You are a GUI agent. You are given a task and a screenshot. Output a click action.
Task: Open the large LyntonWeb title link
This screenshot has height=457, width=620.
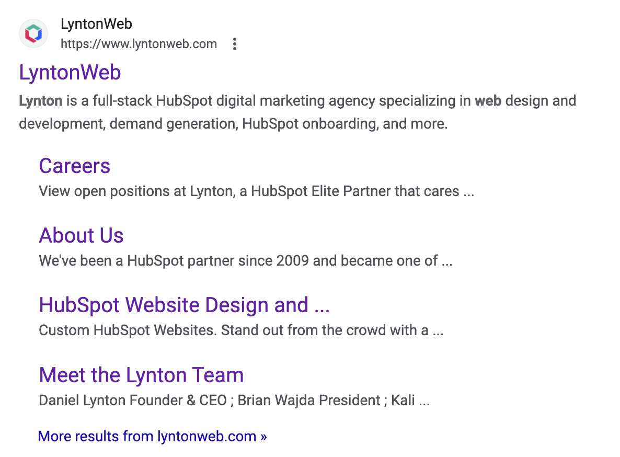(x=70, y=72)
